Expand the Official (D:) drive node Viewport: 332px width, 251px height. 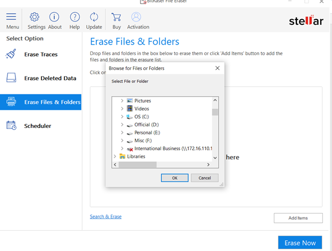pyautogui.click(x=122, y=125)
